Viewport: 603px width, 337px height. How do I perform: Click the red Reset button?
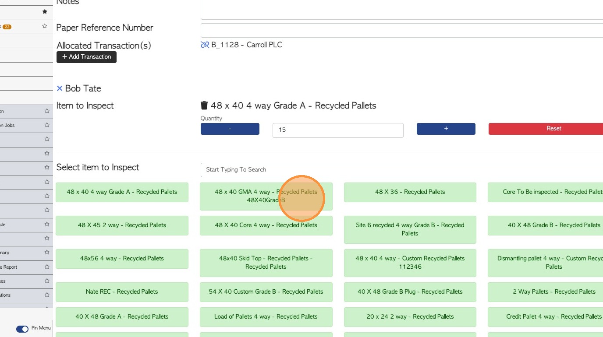(546, 129)
